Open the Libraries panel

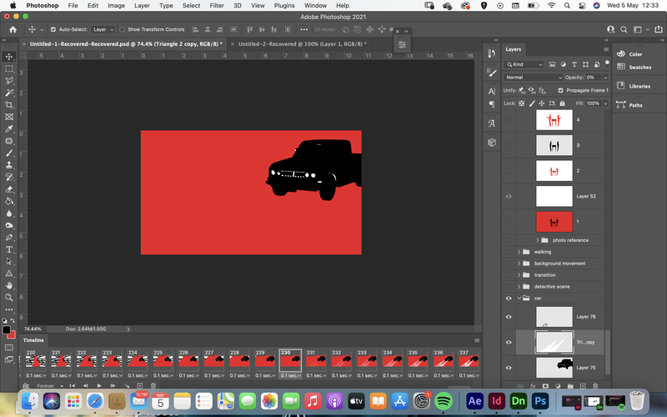tap(639, 86)
